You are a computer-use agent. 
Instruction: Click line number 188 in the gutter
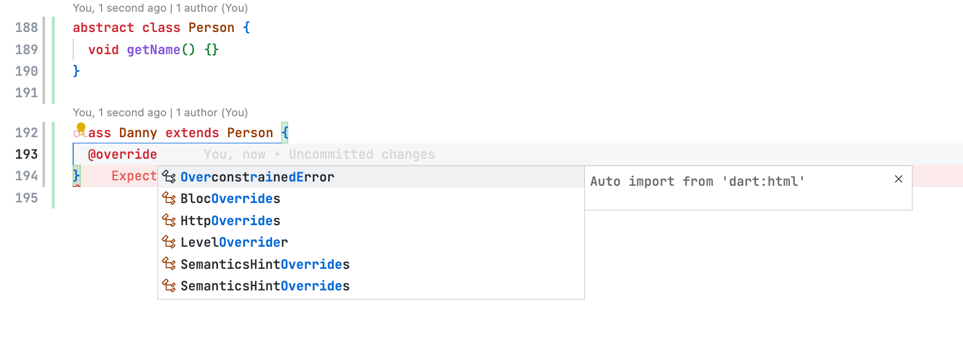(26, 28)
